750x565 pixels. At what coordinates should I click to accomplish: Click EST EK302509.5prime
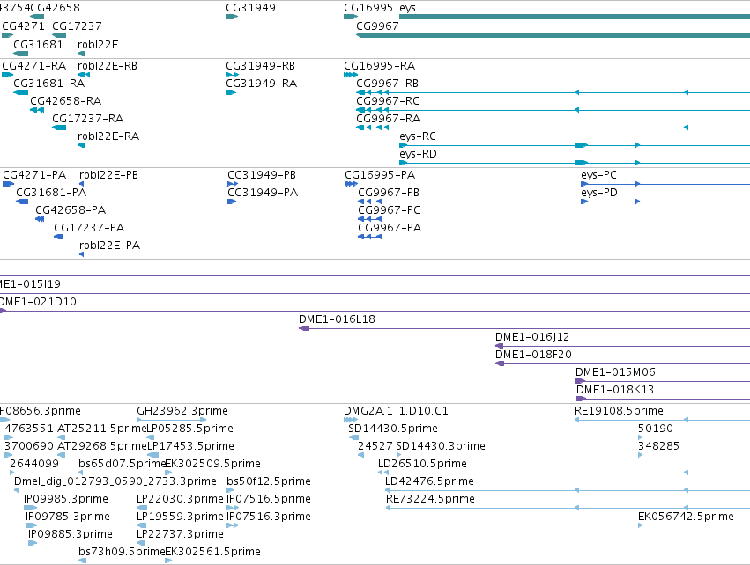(213, 464)
